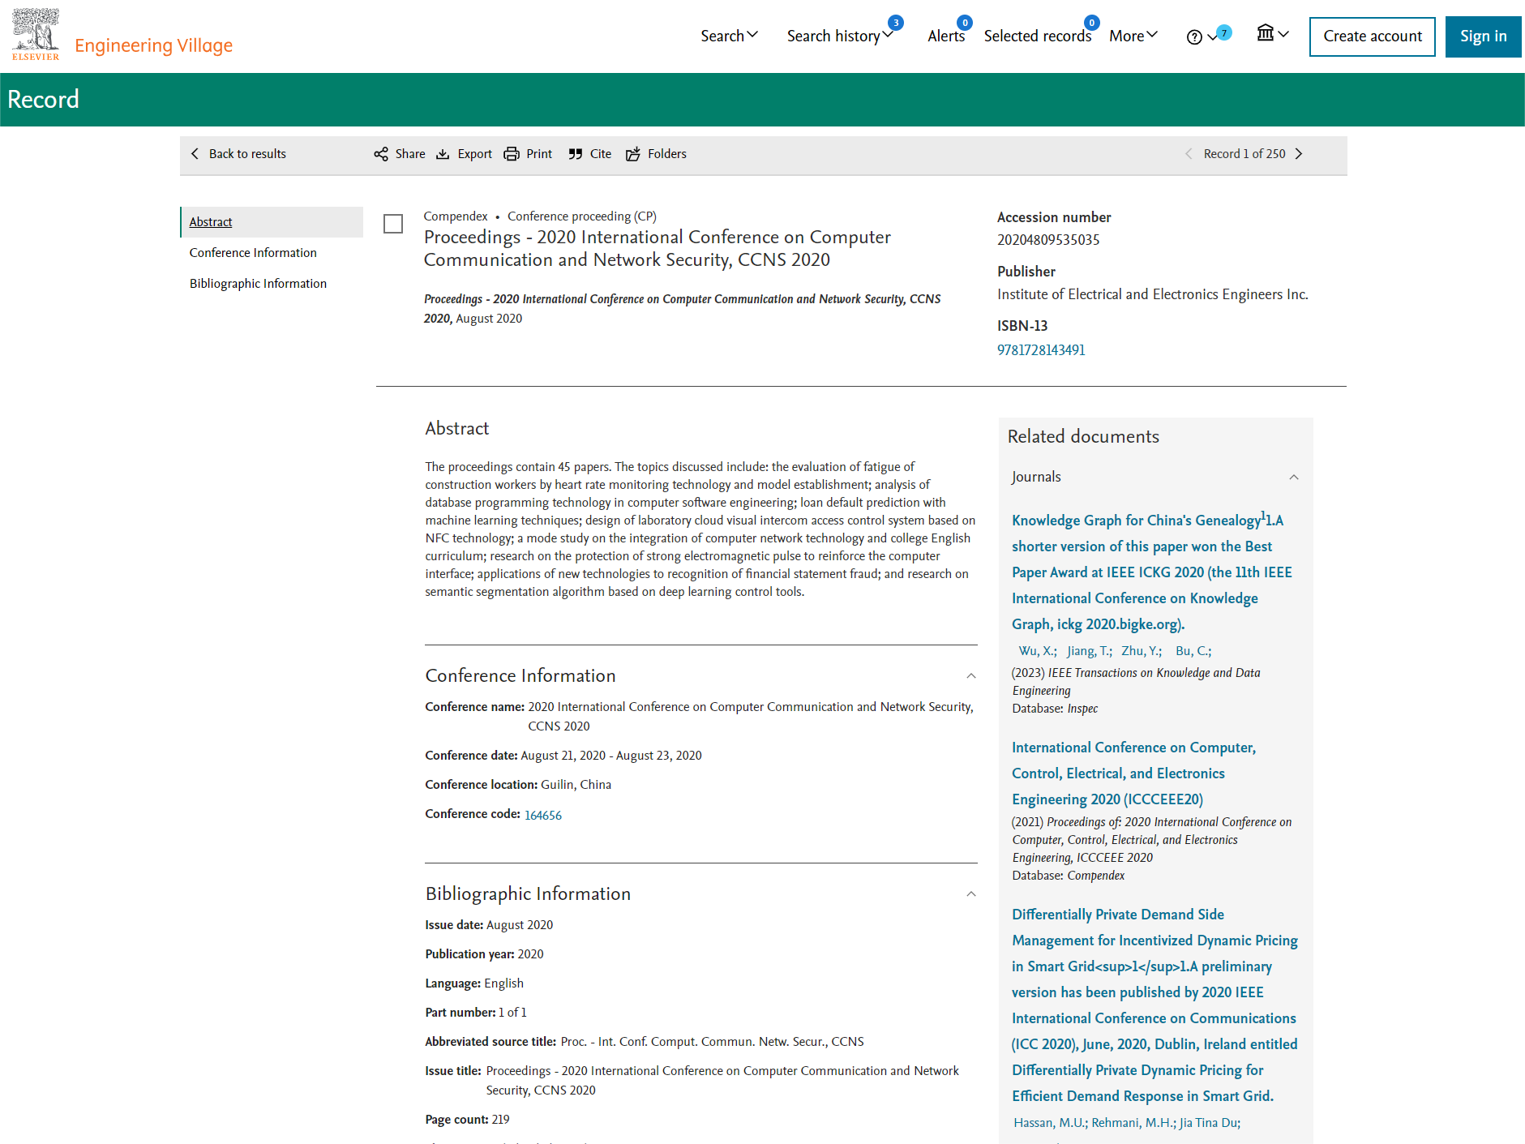1525x1144 pixels.
Task: Click the Cite quotation icon
Action: (576, 154)
